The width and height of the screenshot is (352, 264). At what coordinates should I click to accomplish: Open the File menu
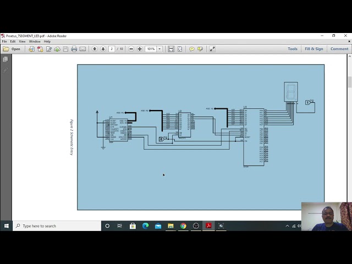coord(4,42)
